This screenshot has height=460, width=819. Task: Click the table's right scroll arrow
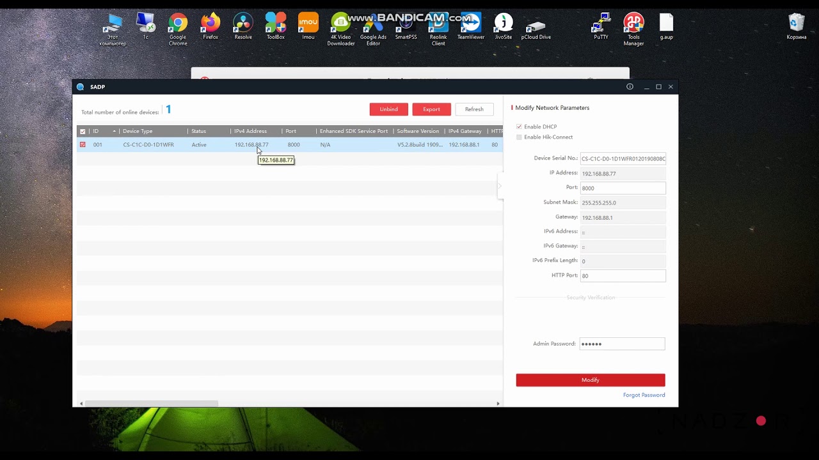click(x=498, y=404)
